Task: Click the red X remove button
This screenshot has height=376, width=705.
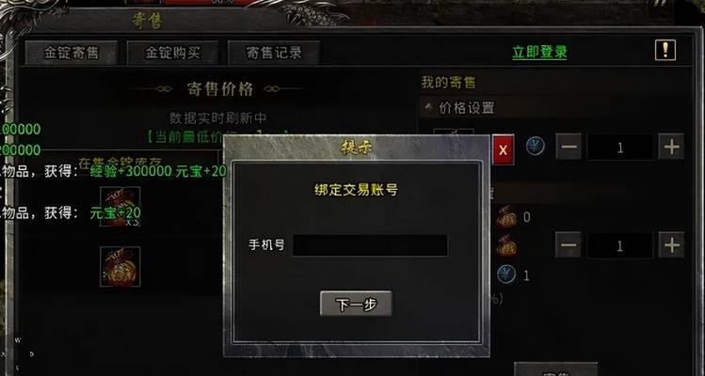Action: tap(504, 150)
